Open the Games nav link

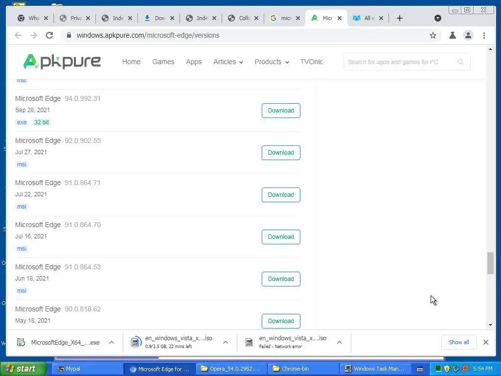[x=163, y=62]
